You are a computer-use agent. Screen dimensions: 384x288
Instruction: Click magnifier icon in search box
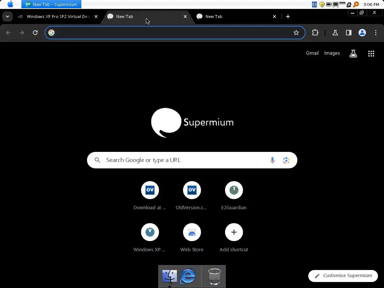tap(97, 160)
